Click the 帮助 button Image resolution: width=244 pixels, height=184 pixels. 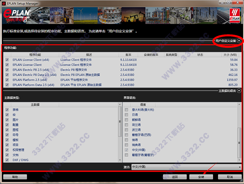pyautogui.click(x=15, y=177)
